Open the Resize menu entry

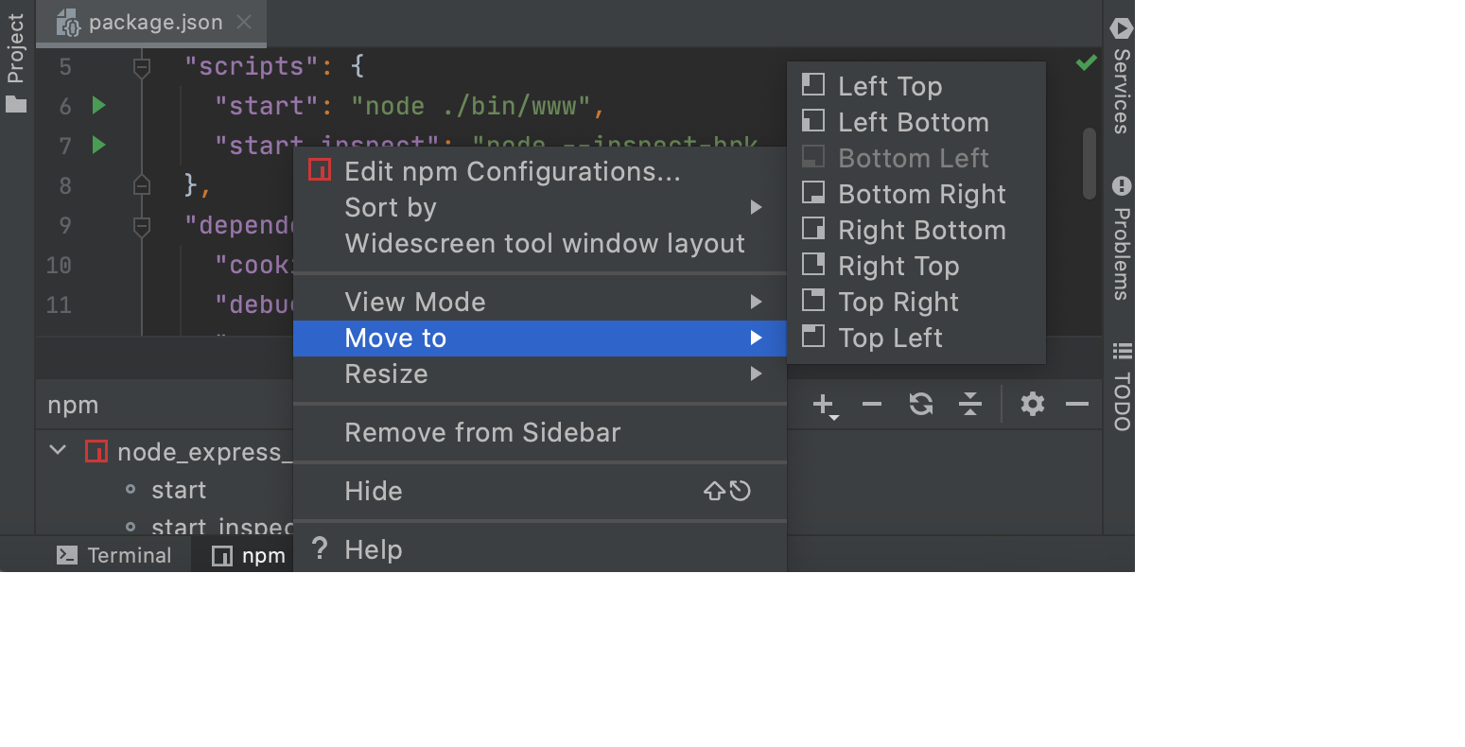(540, 373)
